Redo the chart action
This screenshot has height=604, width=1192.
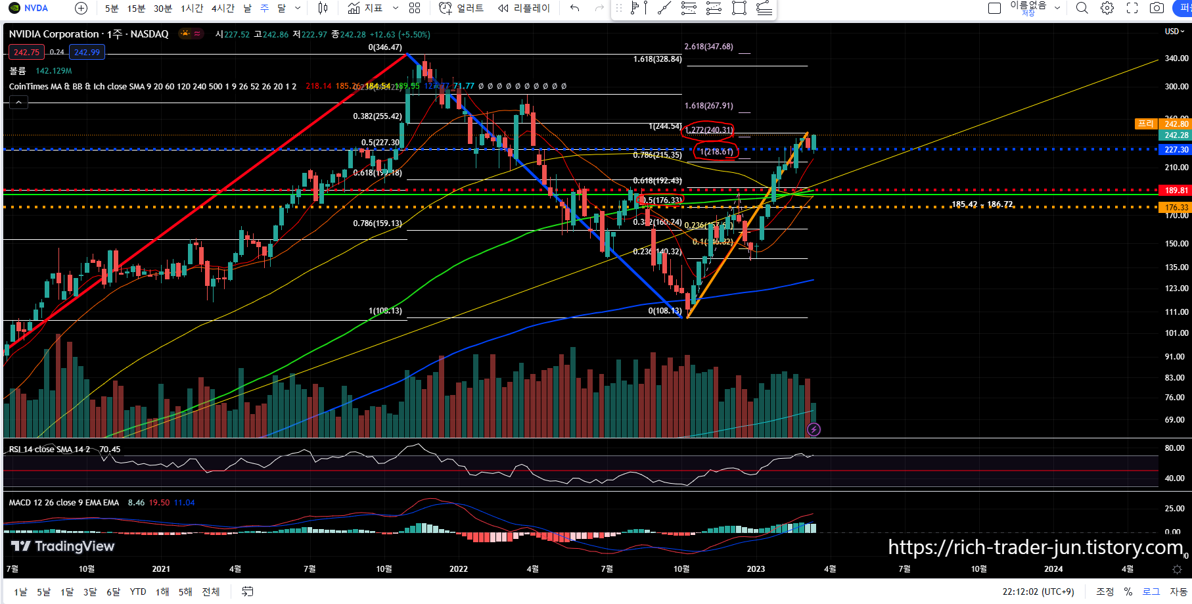click(x=599, y=8)
